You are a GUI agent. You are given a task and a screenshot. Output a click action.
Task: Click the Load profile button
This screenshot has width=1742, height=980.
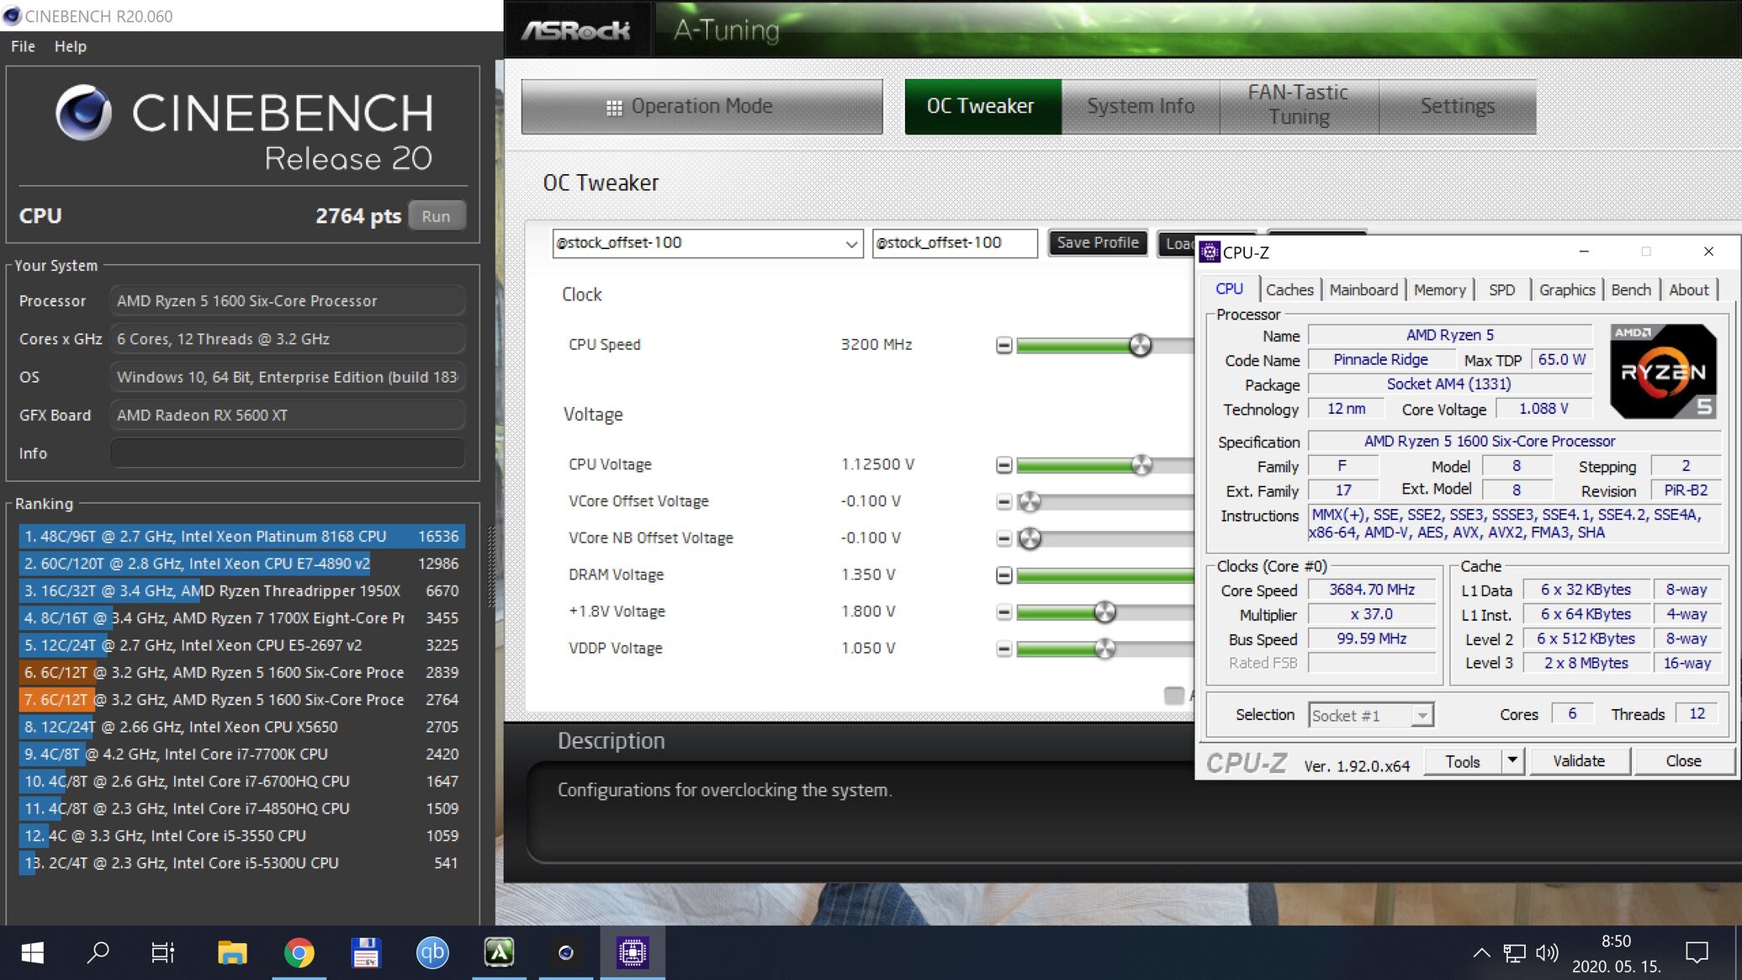(x=1176, y=243)
